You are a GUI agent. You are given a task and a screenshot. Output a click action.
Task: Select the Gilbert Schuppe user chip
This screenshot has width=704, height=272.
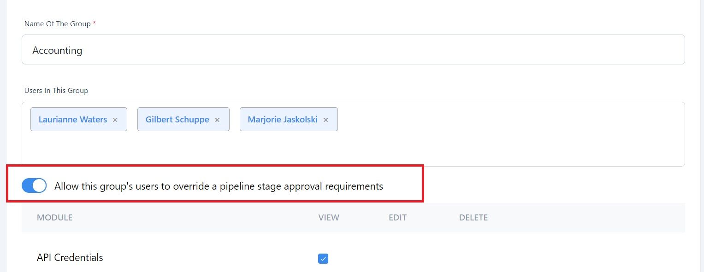183,119
